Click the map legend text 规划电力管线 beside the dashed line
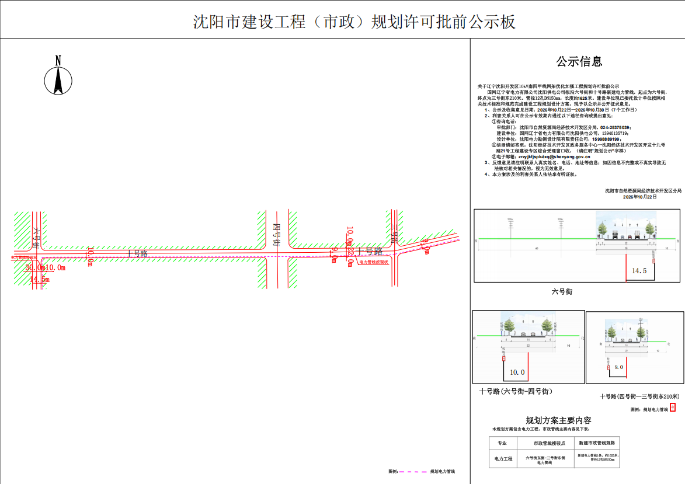Image resolution: width=685 pixels, height=484 pixels. point(443,472)
